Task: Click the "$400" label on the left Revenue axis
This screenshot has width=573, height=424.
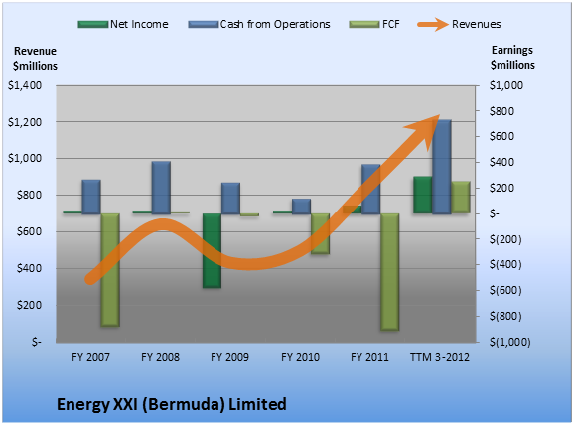Action: click(x=29, y=268)
